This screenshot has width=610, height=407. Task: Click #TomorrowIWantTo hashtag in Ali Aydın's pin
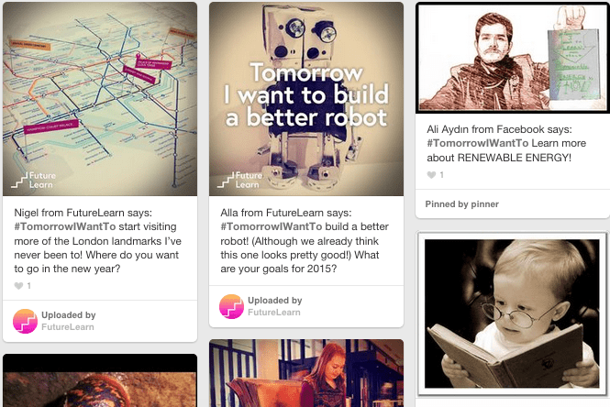click(x=473, y=143)
